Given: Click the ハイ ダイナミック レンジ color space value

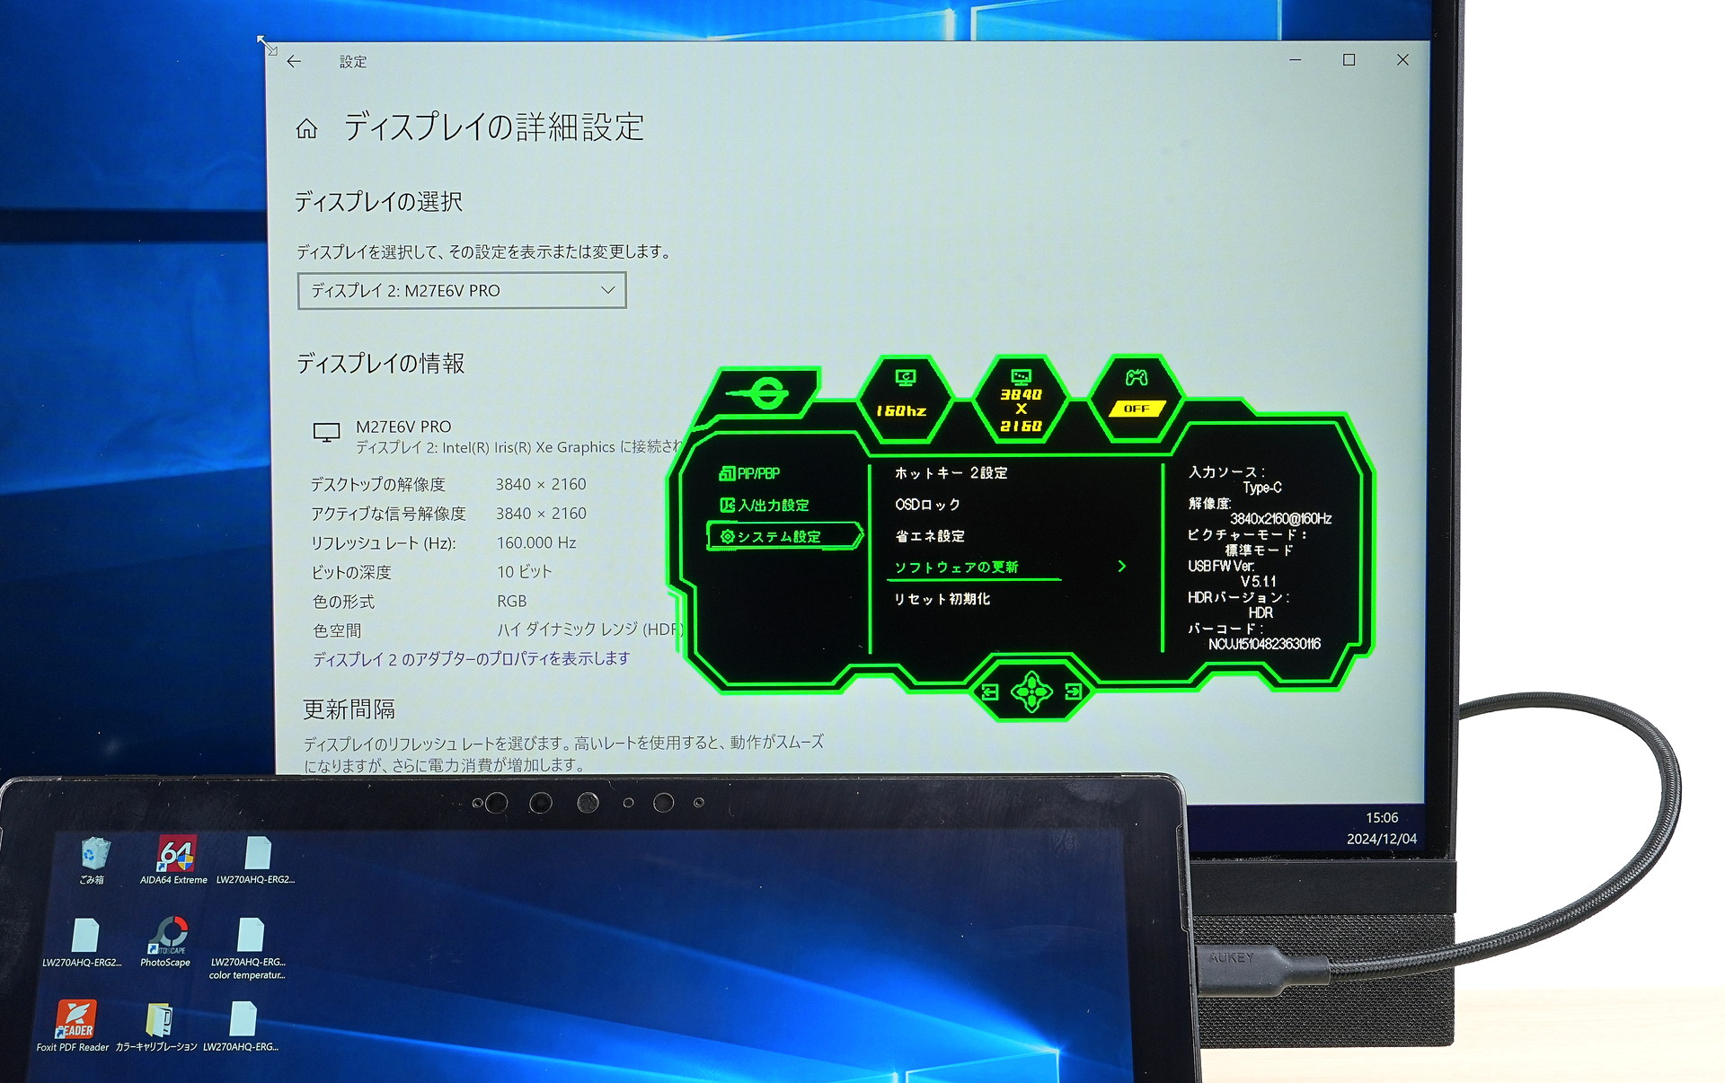Looking at the screenshot, I should click(x=590, y=630).
